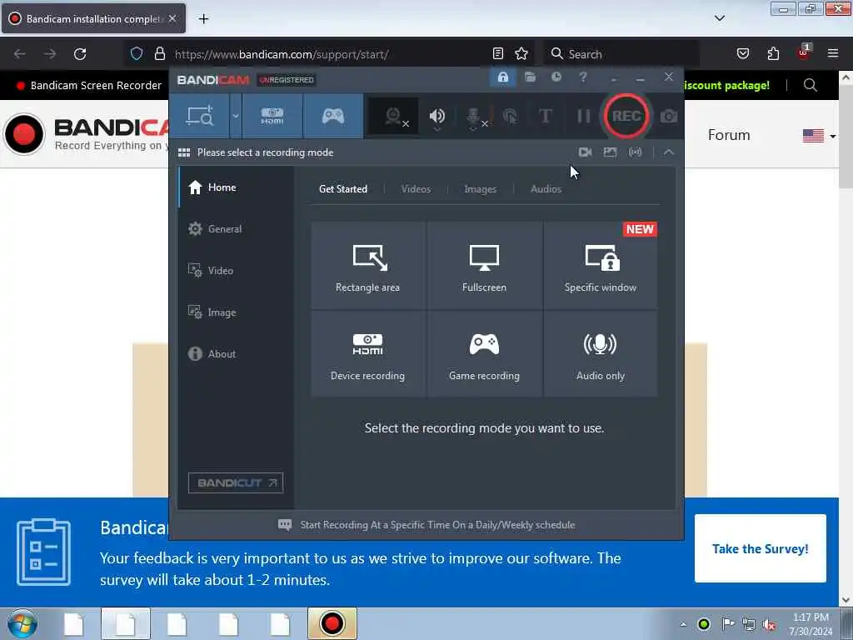
Task: Open the About section in Bandicam sidebar
Action: click(x=236, y=353)
